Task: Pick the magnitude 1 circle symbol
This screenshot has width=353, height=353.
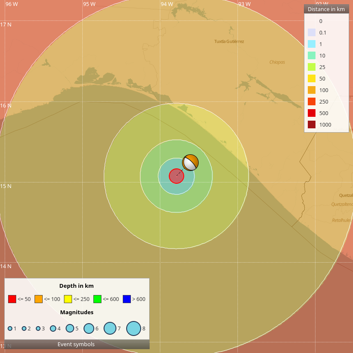Action: [10, 328]
